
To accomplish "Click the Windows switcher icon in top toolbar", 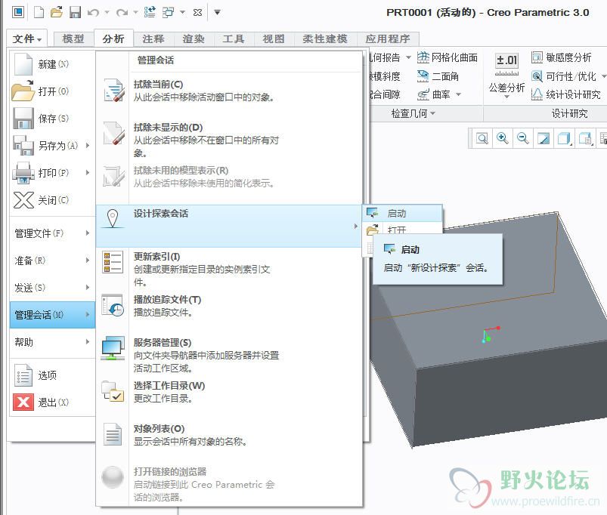I will [x=168, y=12].
